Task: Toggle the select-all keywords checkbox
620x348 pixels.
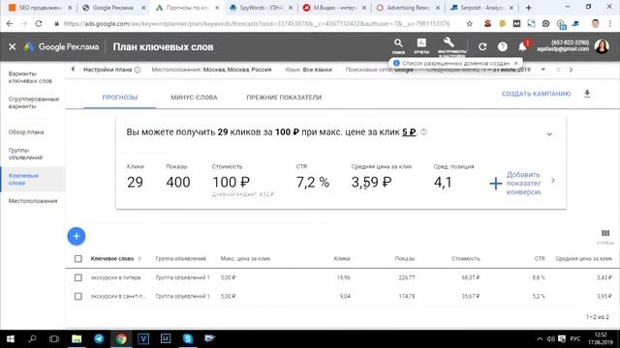Action: tap(78, 259)
